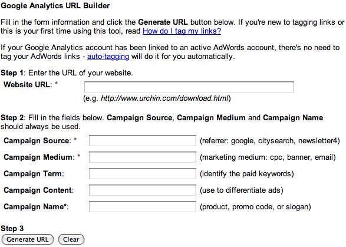346x247 pixels.
Task: Click the Google Analytics URL Builder heading
Action: point(55,6)
